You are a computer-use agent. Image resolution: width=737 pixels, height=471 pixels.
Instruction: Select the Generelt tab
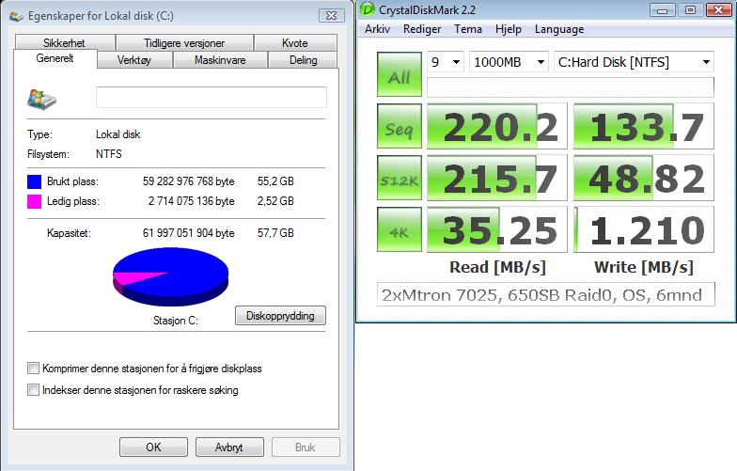click(x=55, y=58)
